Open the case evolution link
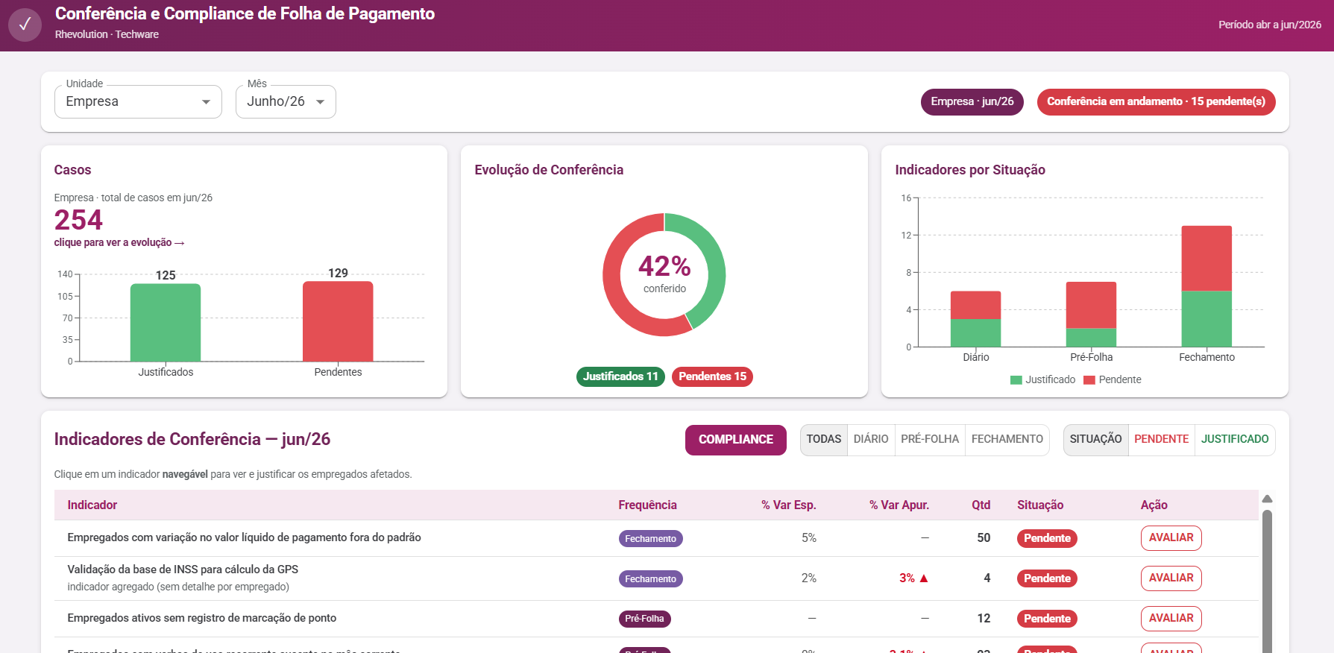 tap(119, 242)
